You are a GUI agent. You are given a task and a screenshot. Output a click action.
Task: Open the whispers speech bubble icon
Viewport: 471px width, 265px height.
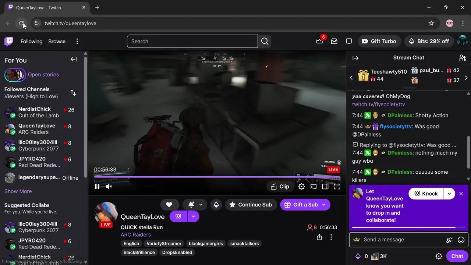point(349,41)
